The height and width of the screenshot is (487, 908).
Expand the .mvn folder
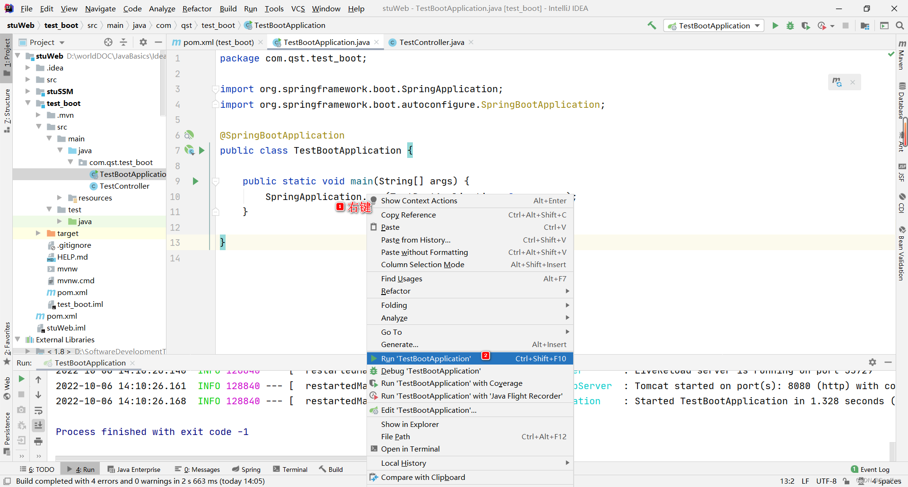click(x=38, y=115)
